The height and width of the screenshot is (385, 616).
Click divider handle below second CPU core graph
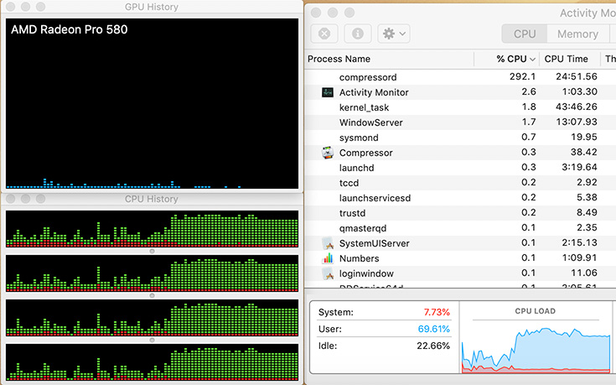coord(152,296)
